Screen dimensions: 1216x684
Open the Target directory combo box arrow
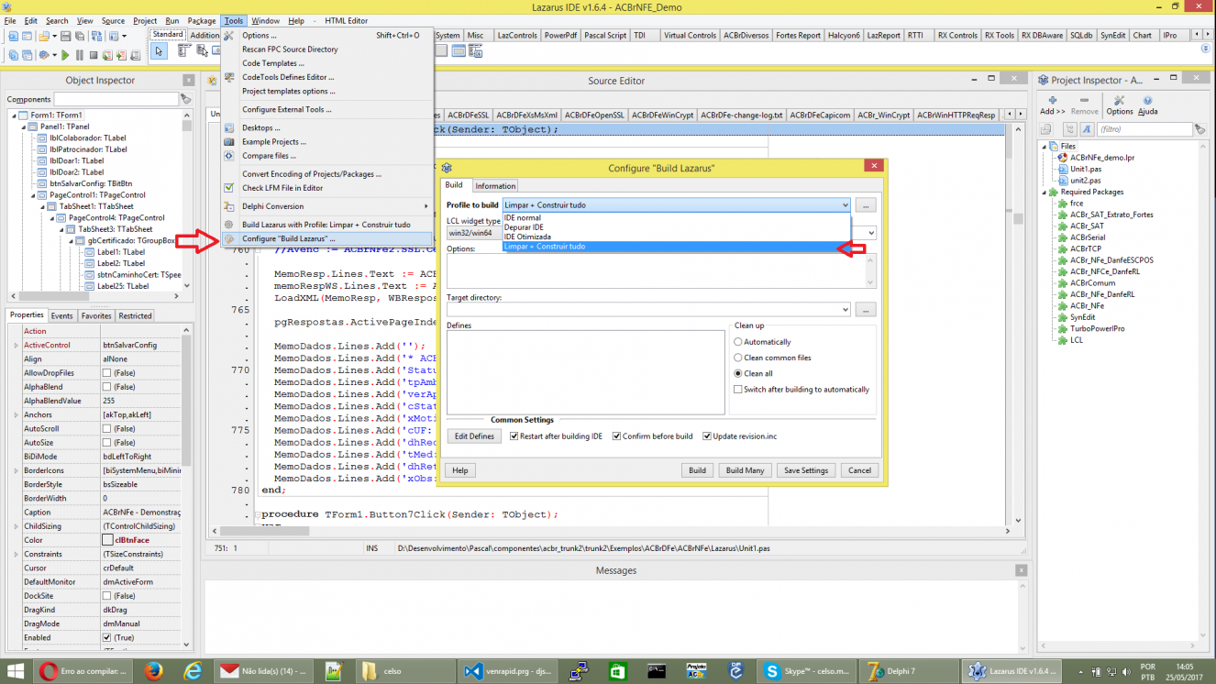tap(845, 310)
